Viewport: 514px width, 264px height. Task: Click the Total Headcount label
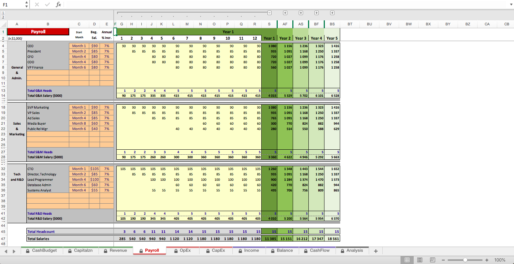(x=41, y=231)
